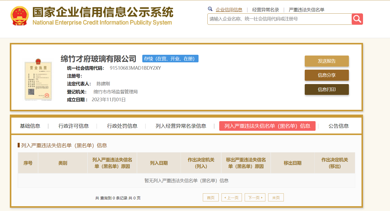Select the 经营异常名录 search category
Image resolution: width=390 pixels, height=211 pixels.
tap(266, 10)
